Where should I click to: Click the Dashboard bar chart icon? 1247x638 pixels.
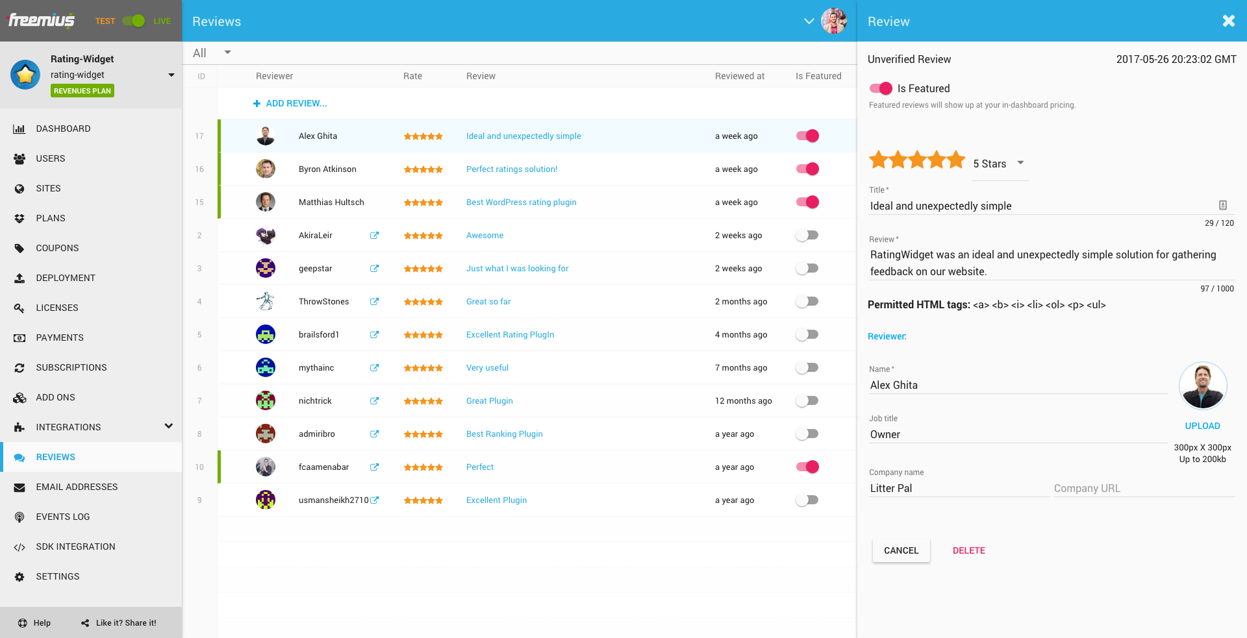click(19, 129)
